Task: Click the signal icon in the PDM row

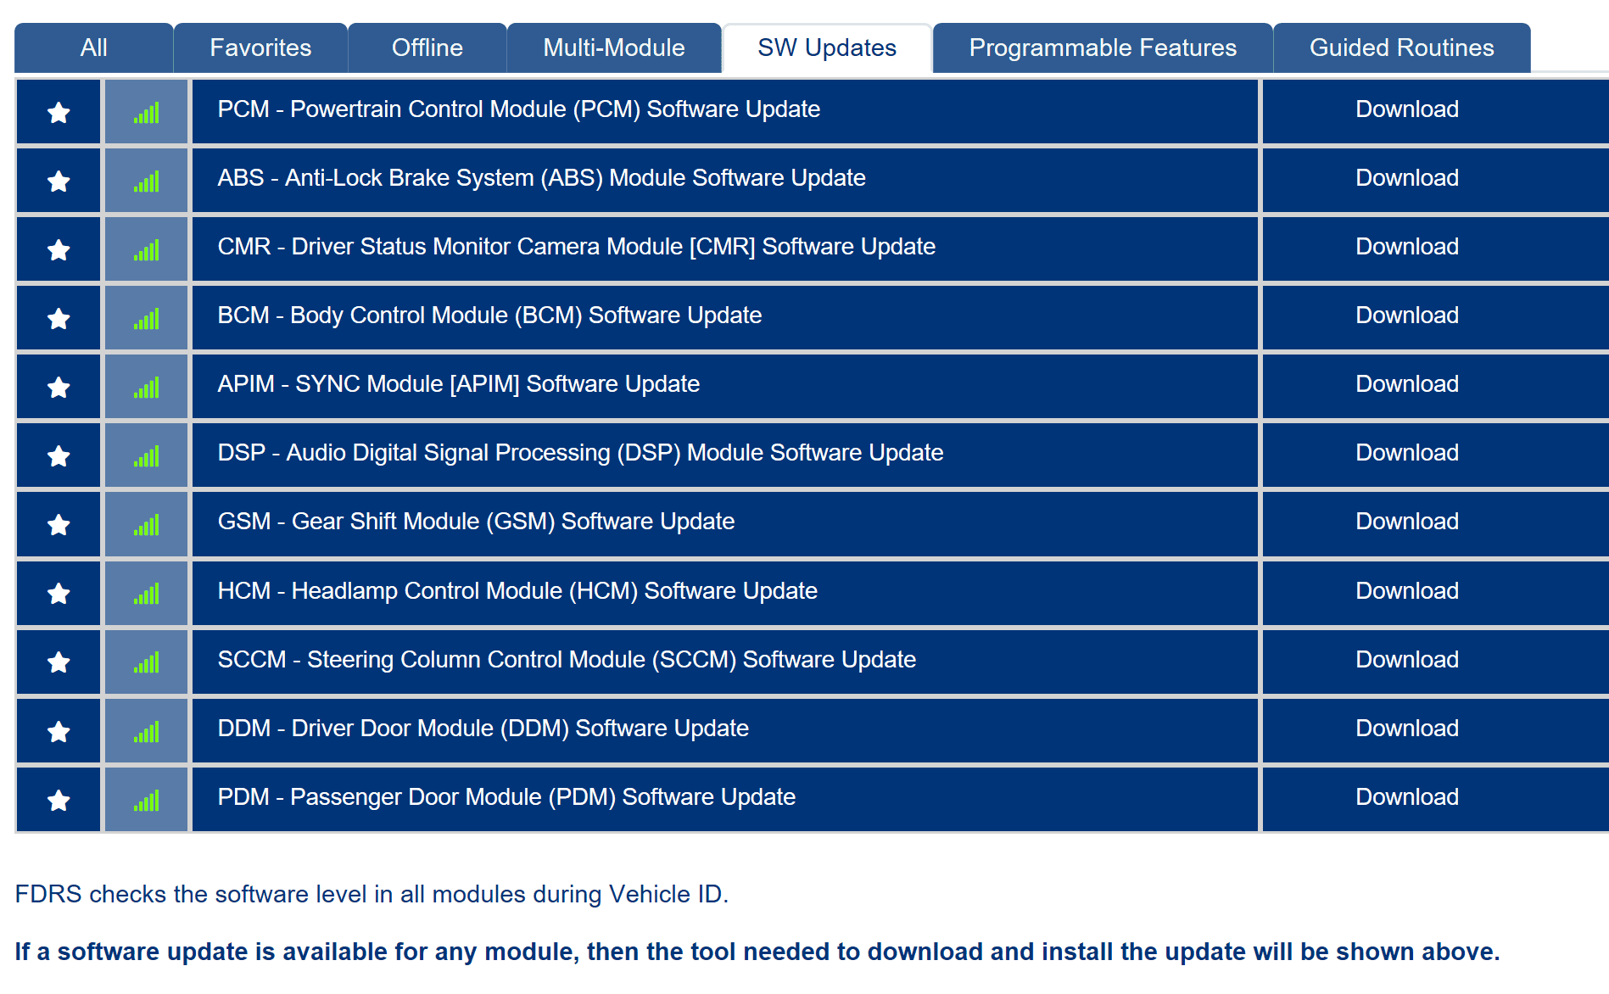Action: (x=146, y=800)
